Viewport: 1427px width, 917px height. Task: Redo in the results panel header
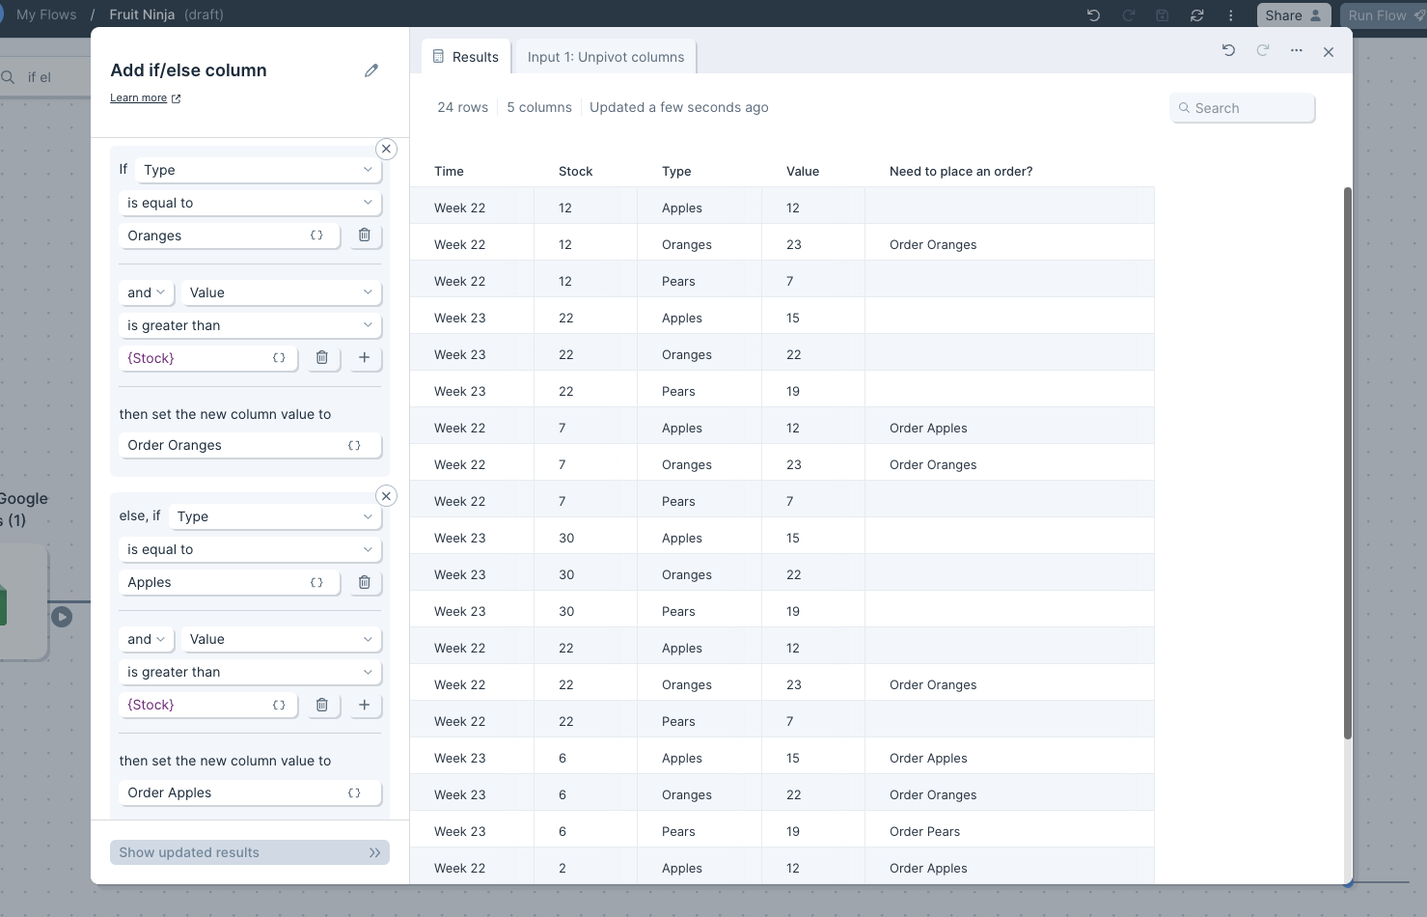pos(1263,50)
